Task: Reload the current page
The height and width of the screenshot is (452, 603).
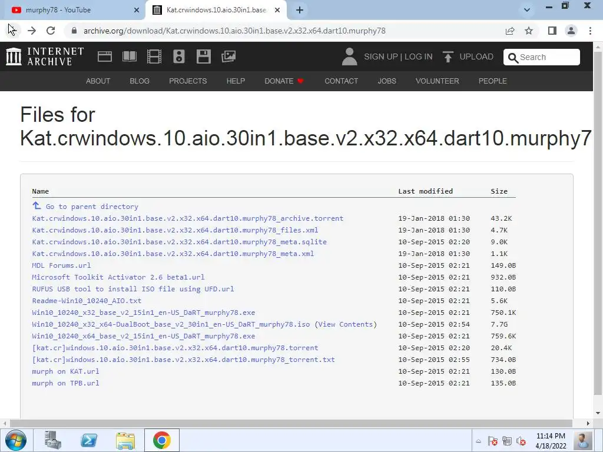Action: [51, 31]
